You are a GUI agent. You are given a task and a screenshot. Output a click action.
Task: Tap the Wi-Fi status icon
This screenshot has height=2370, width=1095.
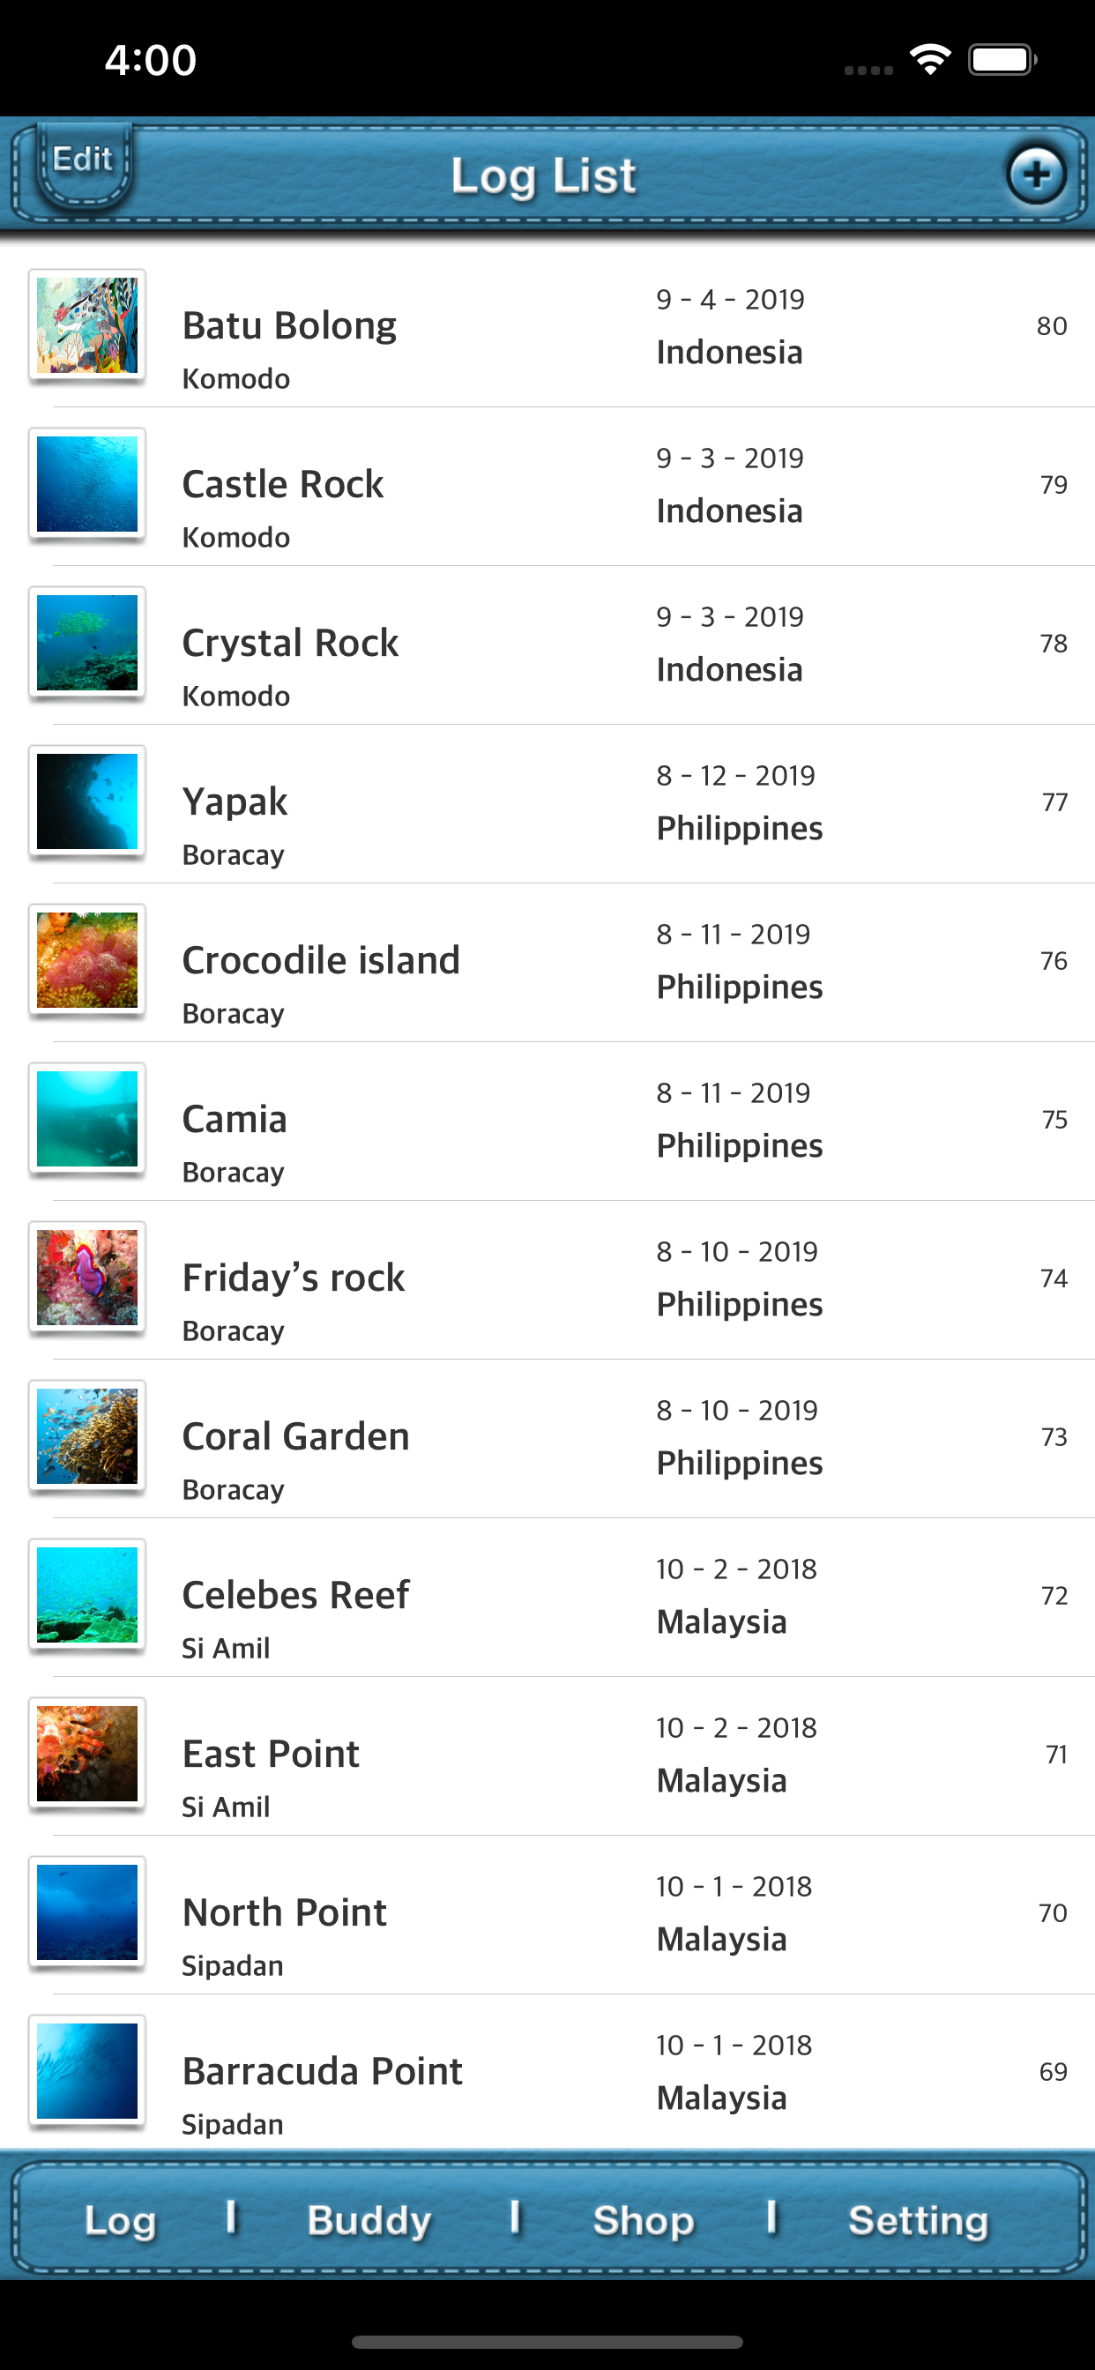[x=930, y=61]
